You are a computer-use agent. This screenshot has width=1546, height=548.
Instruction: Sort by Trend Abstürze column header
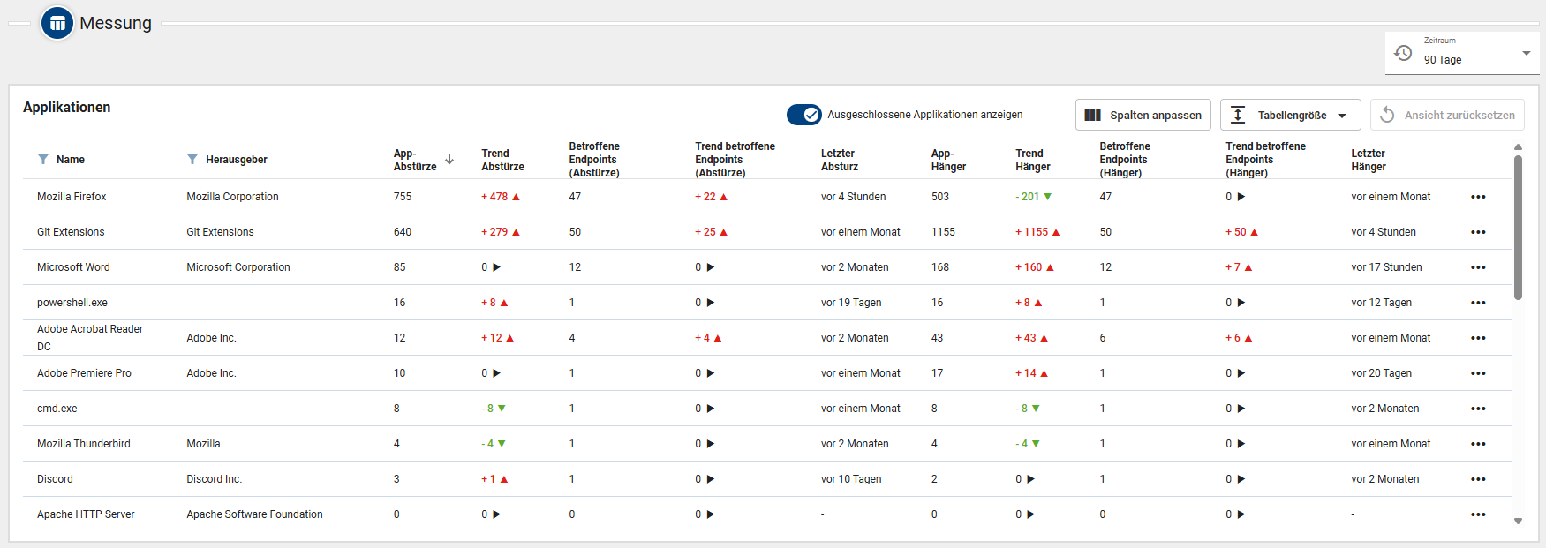coord(502,160)
